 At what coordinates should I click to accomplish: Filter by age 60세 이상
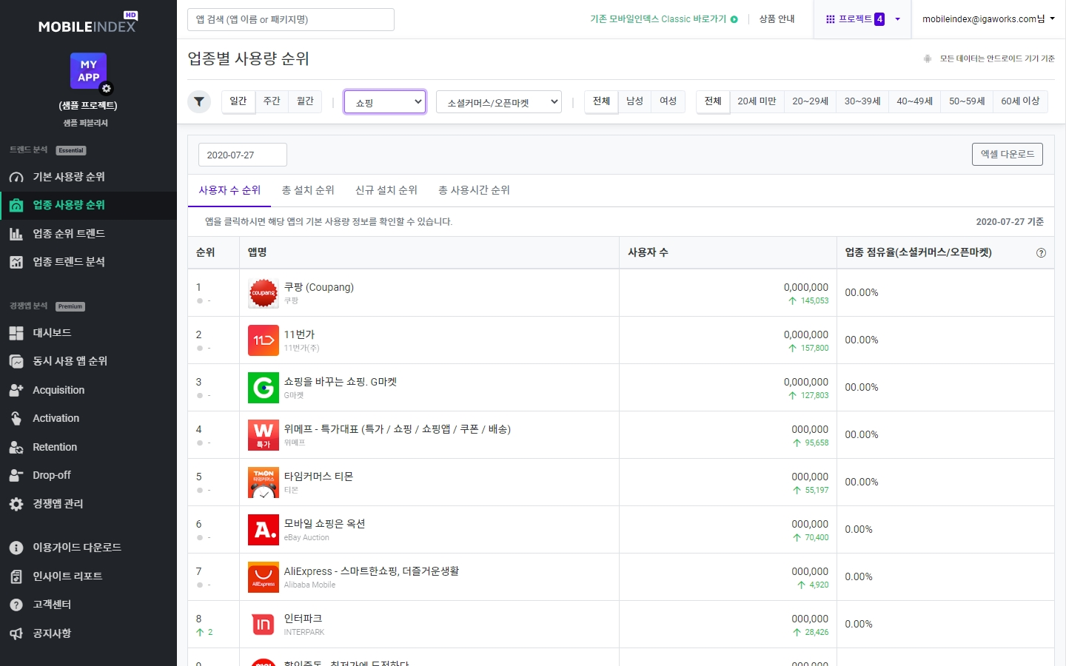point(1020,101)
